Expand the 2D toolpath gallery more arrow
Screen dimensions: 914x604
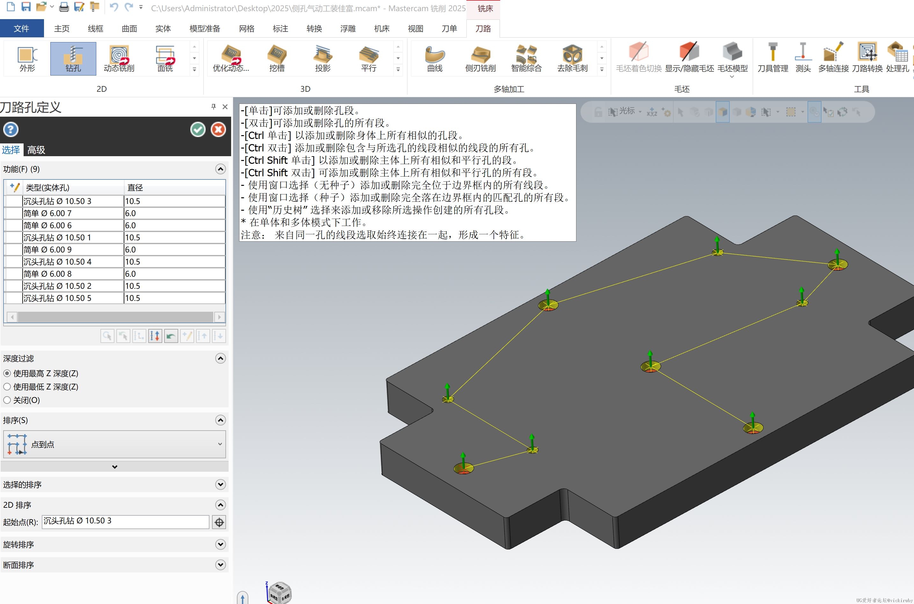[194, 70]
